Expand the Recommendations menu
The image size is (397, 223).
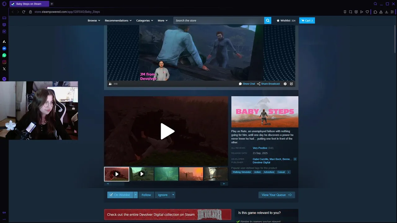[x=118, y=20]
